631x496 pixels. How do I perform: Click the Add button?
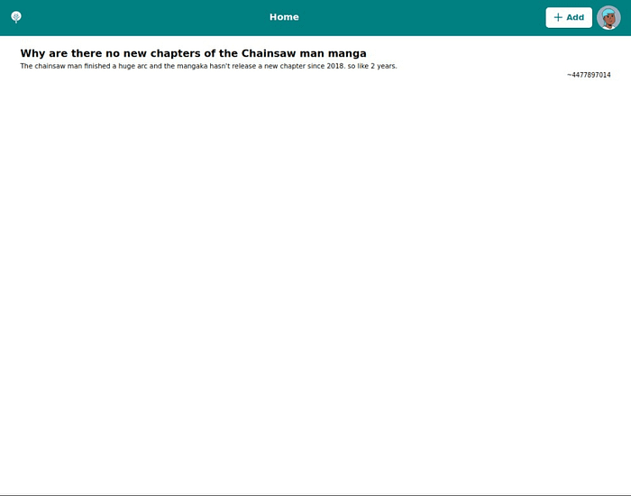(x=569, y=17)
